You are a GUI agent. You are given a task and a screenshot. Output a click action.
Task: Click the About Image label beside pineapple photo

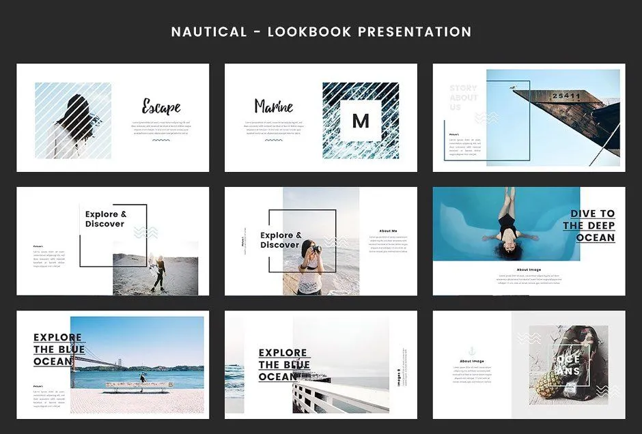(472, 361)
